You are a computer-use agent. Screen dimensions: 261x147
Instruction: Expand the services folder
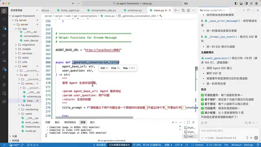[16, 53]
